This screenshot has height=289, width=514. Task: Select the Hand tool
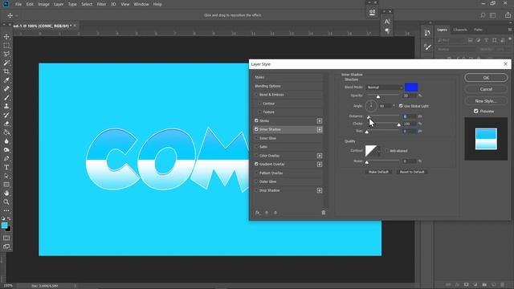pos(6,193)
